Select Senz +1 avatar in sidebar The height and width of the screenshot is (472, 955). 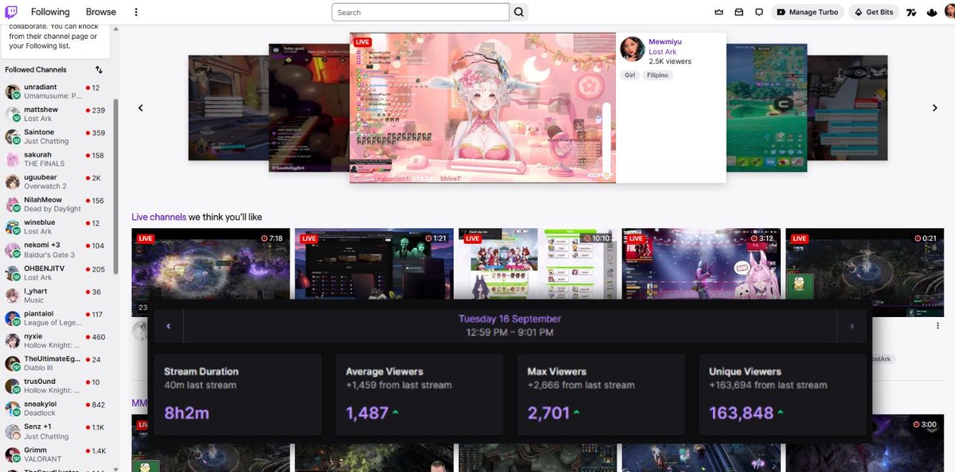click(x=12, y=431)
